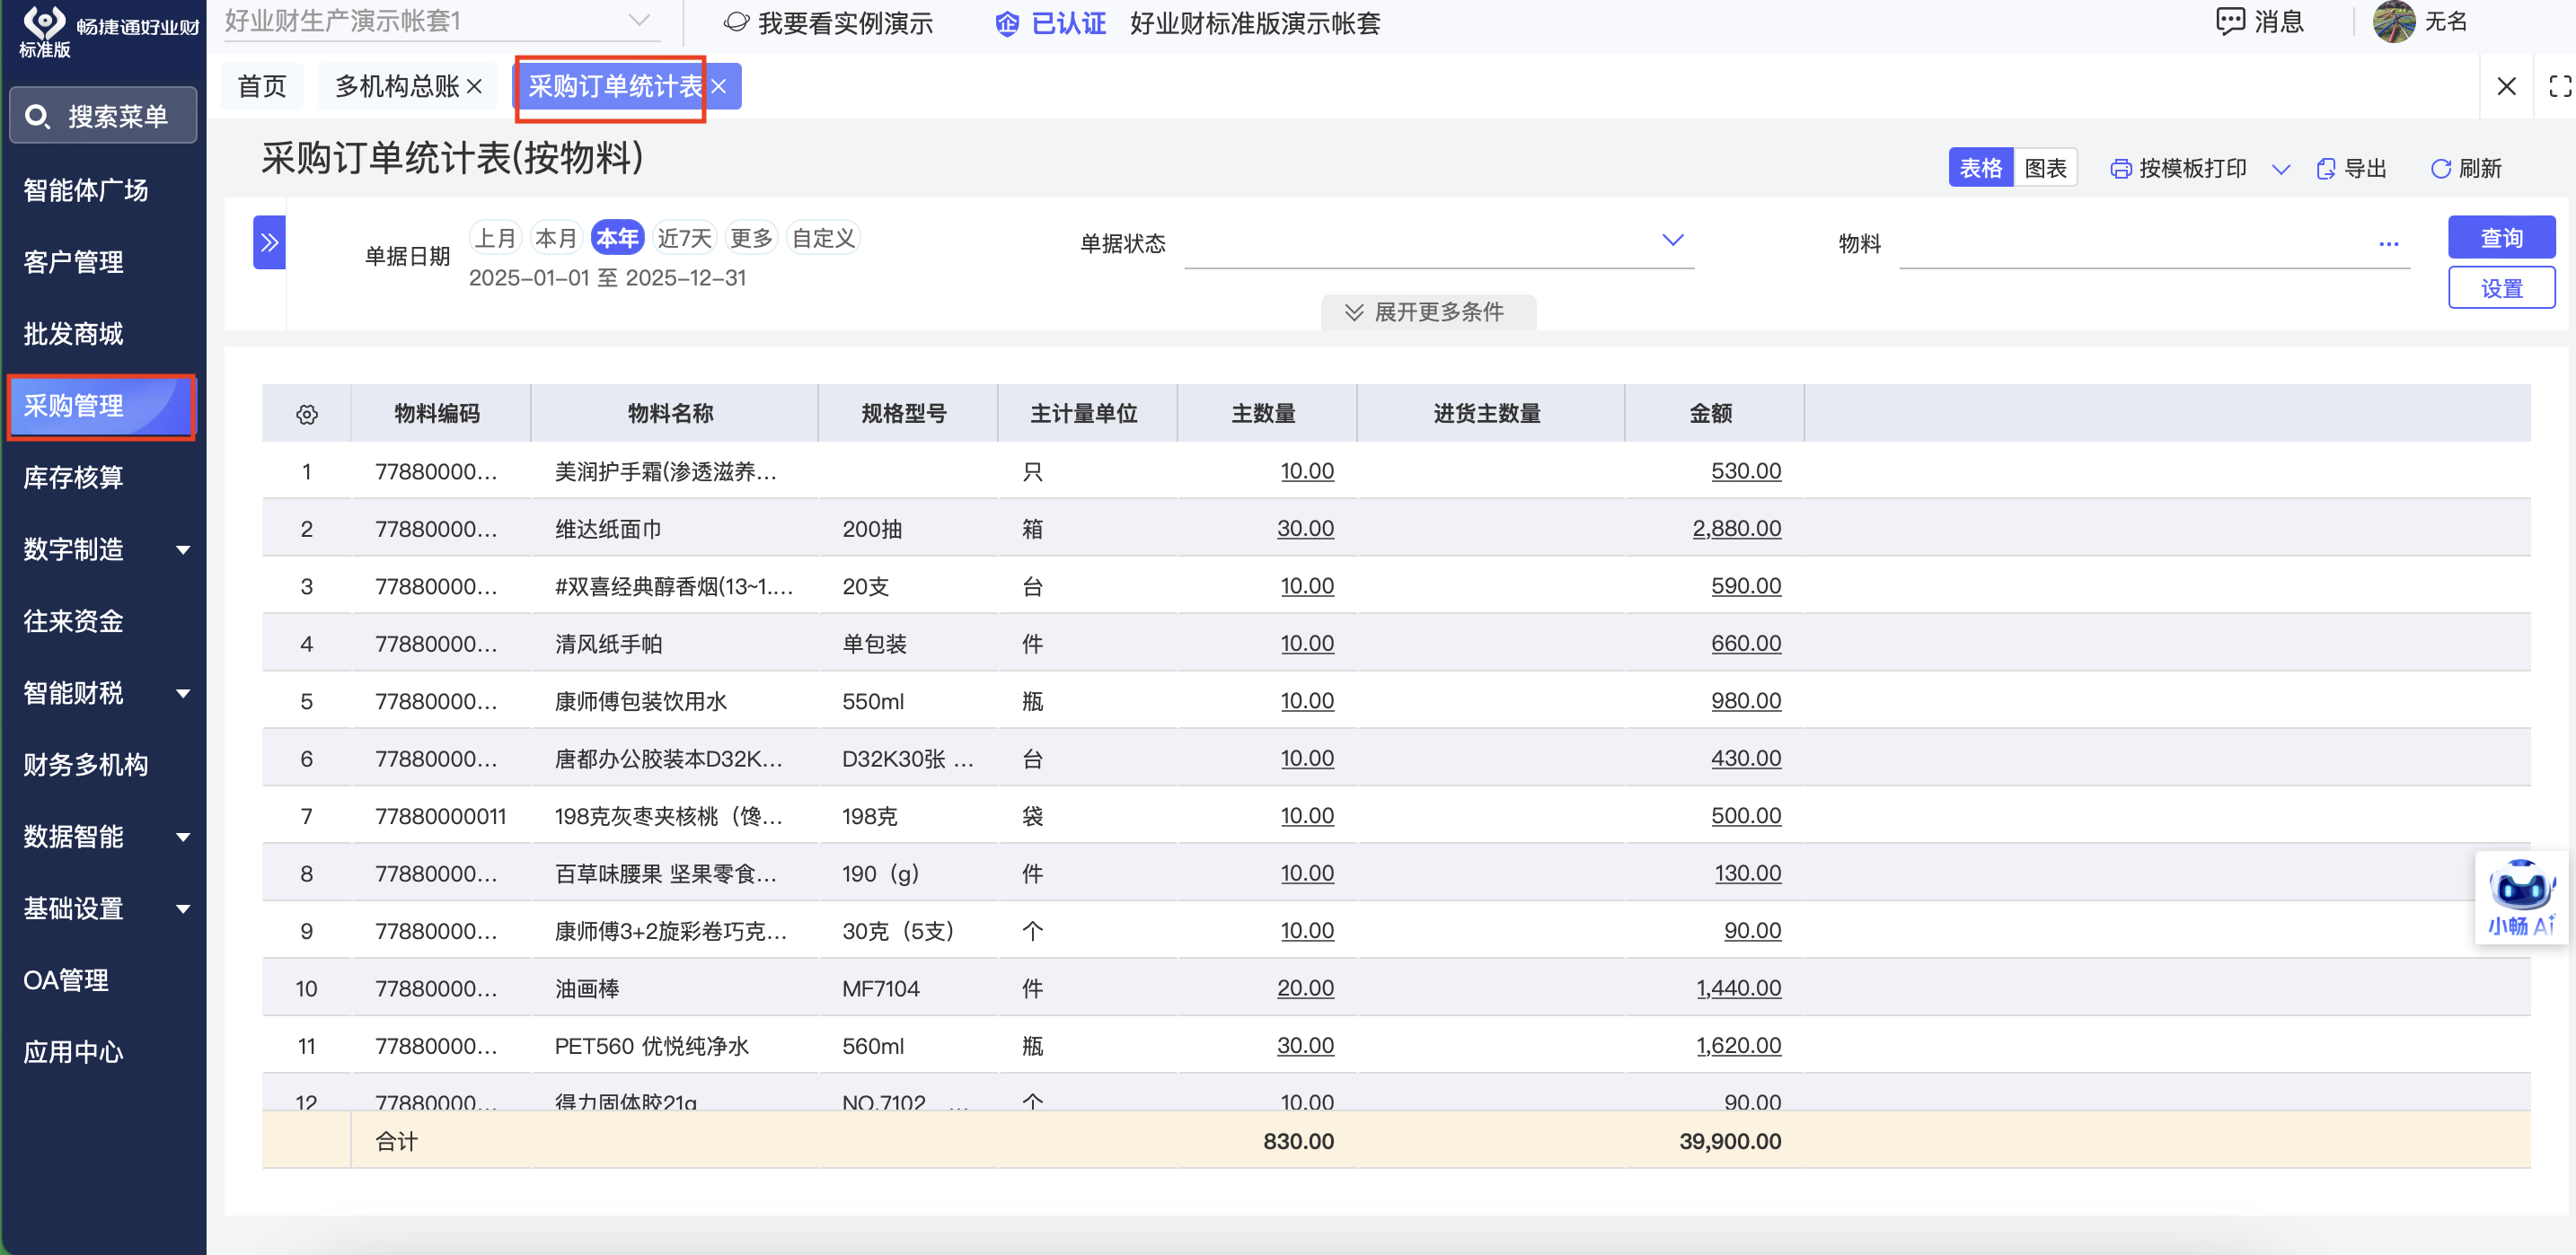Click the refresh 刷新 icon
The height and width of the screenshot is (1255, 2576).
[2440, 169]
